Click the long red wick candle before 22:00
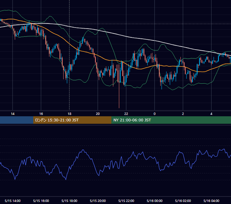 click(119, 86)
